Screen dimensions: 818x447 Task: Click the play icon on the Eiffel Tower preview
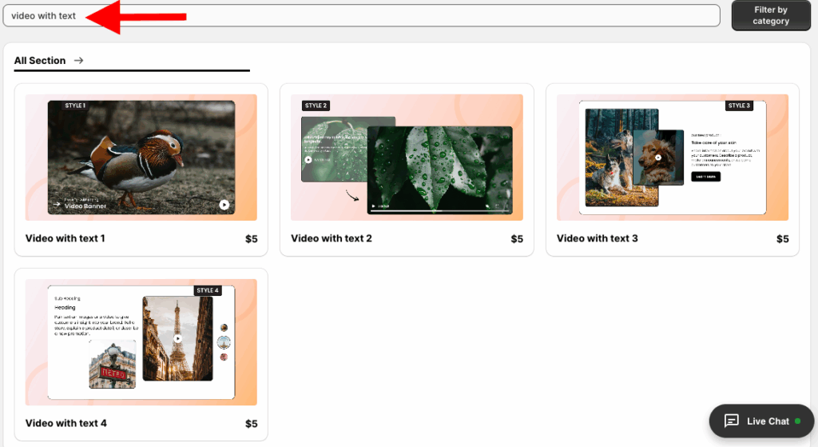coord(178,338)
